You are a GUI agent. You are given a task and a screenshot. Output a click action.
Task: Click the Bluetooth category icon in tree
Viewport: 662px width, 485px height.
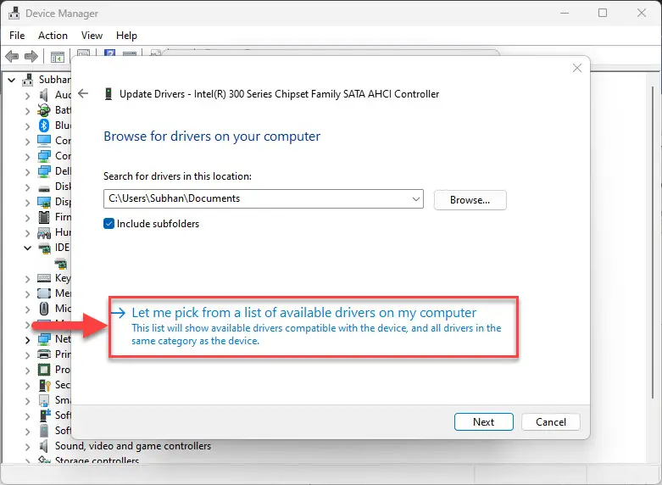tap(44, 125)
